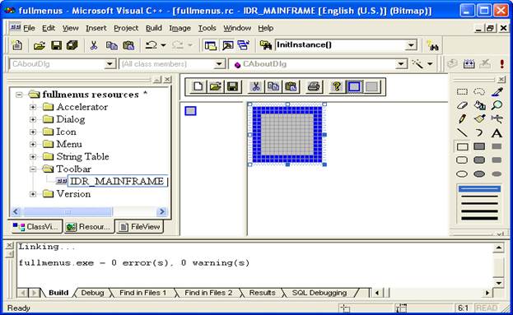The height and width of the screenshot is (315, 513).
Task: Click the New Text File toolbar icon
Action: click(17, 45)
